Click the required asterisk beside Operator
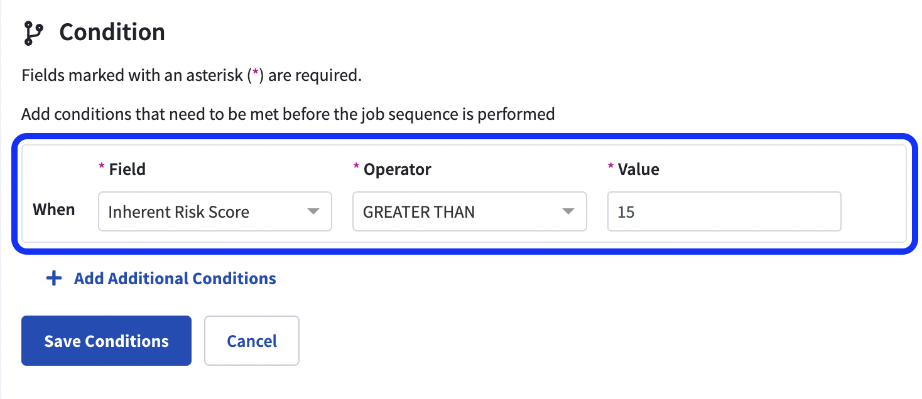 coord(356,168)
